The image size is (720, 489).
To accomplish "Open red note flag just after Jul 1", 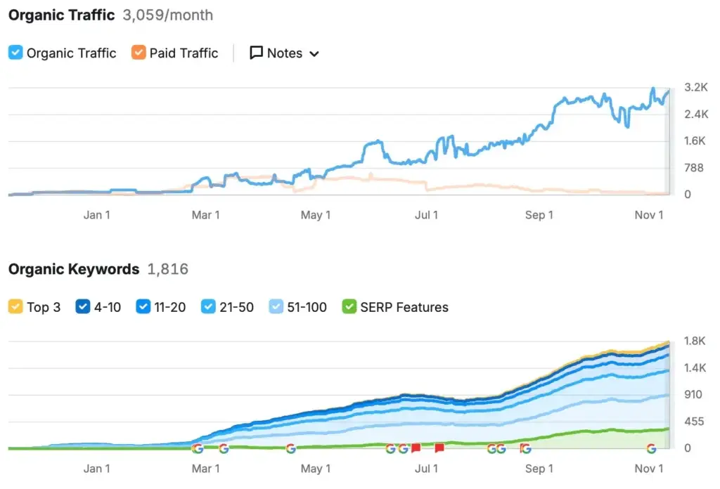I will tap(439, 448).
